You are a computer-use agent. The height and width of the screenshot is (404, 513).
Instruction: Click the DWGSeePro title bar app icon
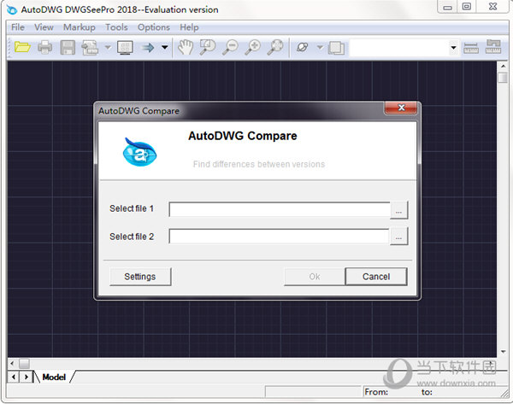coord(12,9)
